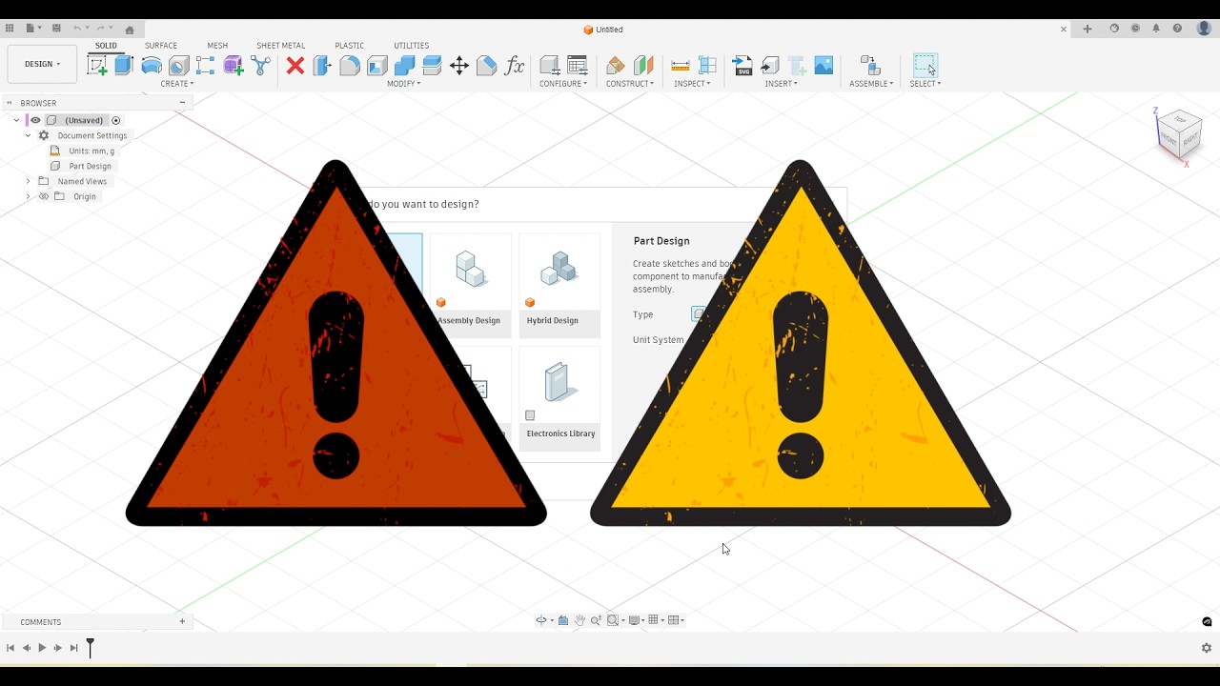Toggle visibility eye of Unsaved component
This screenshot has height=686, width=1220.
click(35, 120)
